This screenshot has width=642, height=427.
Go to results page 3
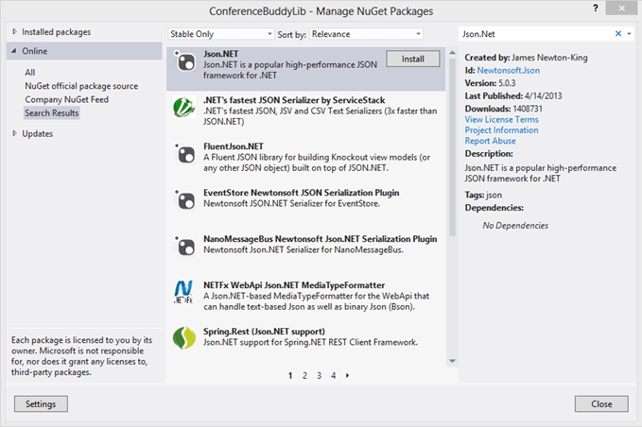pos(319,375)
